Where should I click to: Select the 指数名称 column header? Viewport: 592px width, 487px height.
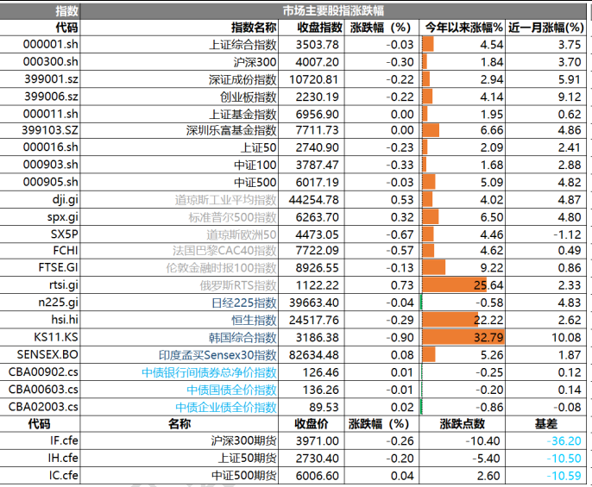179,28
